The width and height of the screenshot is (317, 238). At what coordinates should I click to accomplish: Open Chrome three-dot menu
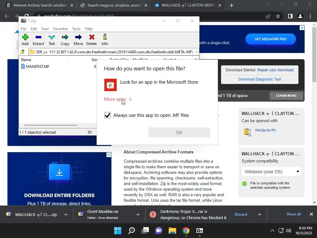pyautogui.click(x=310, y=16)
